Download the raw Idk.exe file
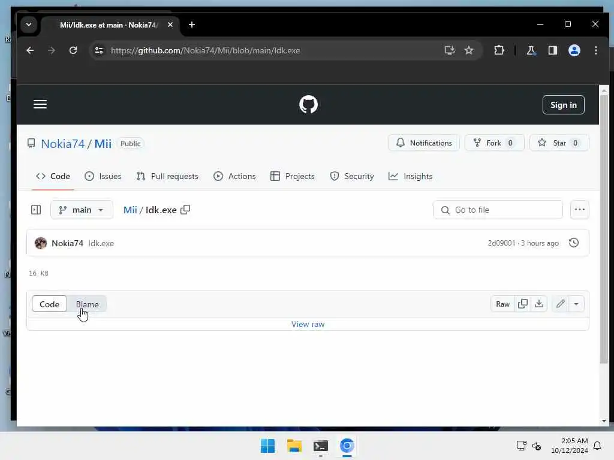The height and width of the screenshot is (460, 614). click(x=539, y=304)
